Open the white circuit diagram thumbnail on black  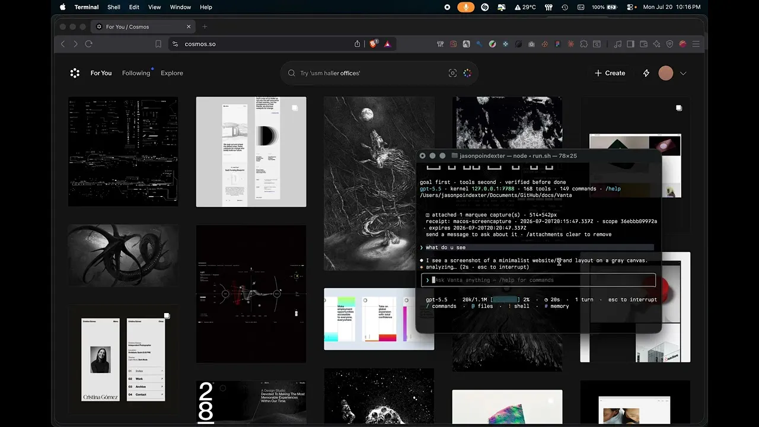pos(123,151)
